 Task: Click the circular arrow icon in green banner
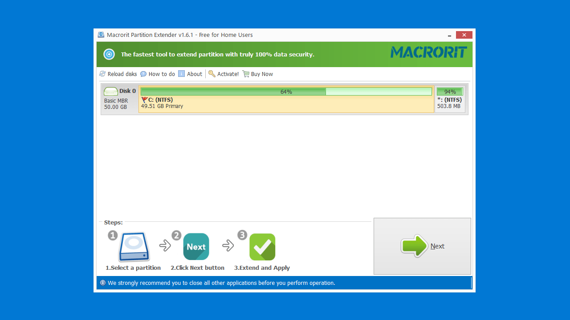(109, 54)
